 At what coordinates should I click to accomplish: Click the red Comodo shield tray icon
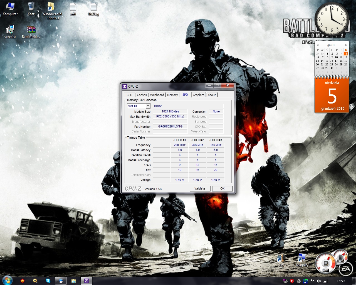point(292,281)
